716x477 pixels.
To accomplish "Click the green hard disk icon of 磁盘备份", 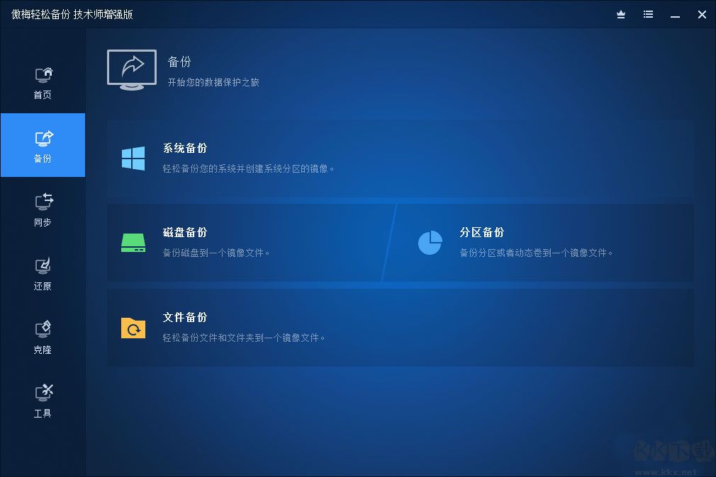I will coord(133,241).
